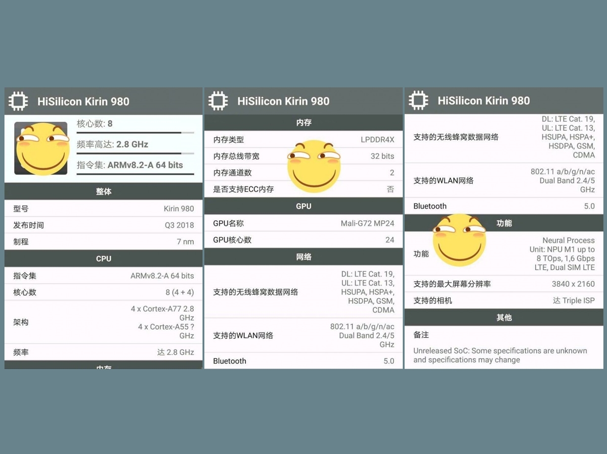The image size is (607, 454).
Task: Click the 功能 dark section header
Action: pos(504,223)
